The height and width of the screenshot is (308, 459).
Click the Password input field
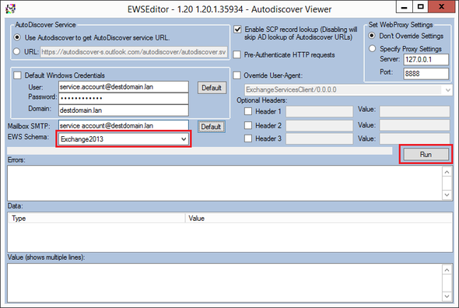click(123, 98)
